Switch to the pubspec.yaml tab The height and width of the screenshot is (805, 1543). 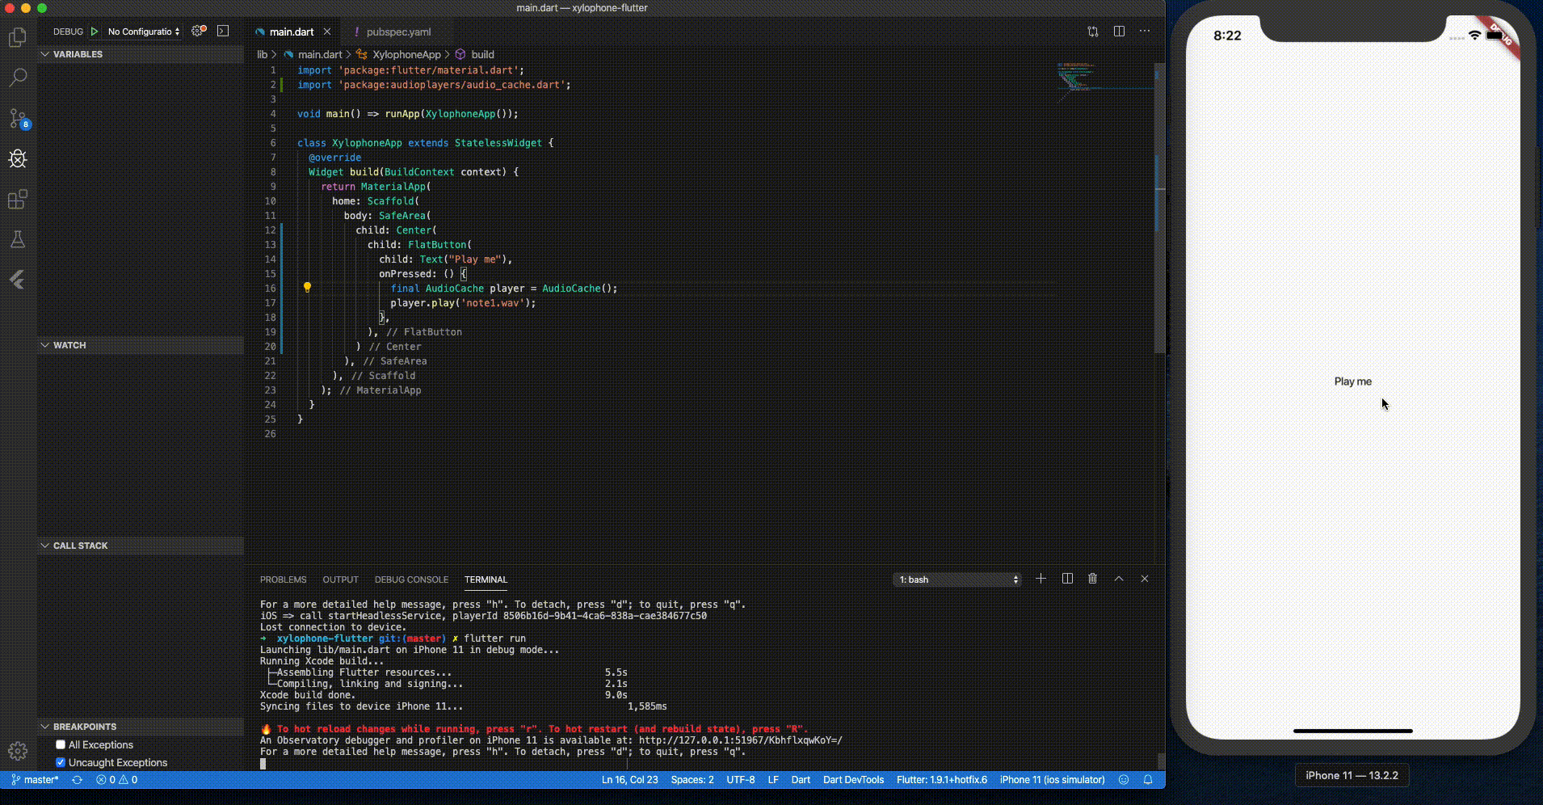coord(397,32)
